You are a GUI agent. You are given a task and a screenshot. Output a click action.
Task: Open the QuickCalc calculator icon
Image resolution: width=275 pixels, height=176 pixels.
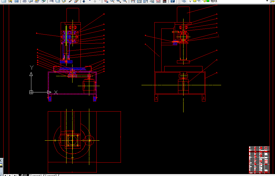click(165, 1)
